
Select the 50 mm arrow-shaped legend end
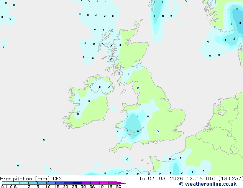(121, 183)
